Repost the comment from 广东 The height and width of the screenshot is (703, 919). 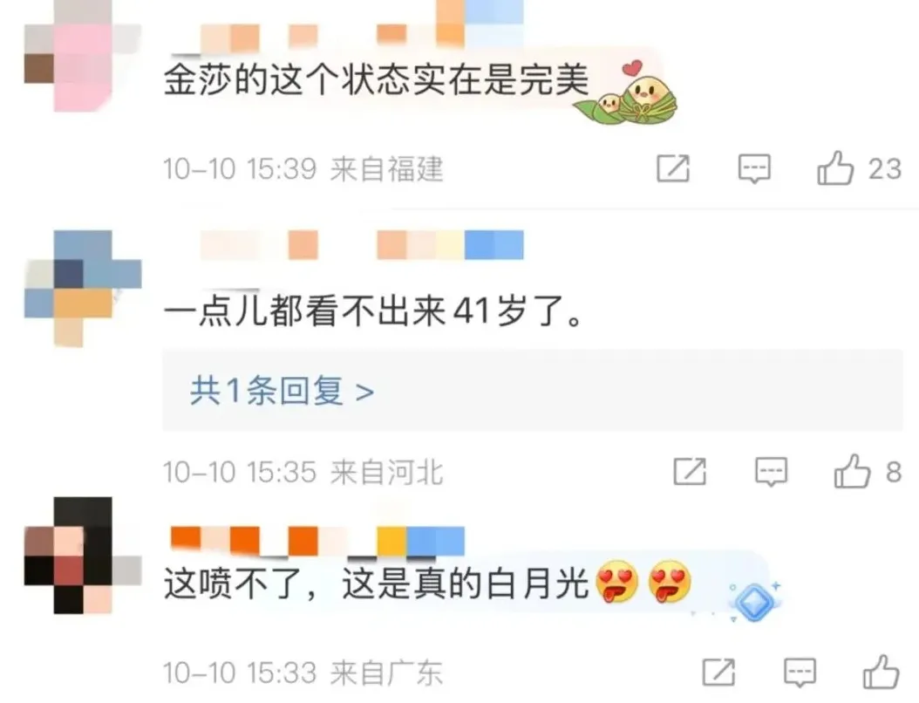[718, 672]
